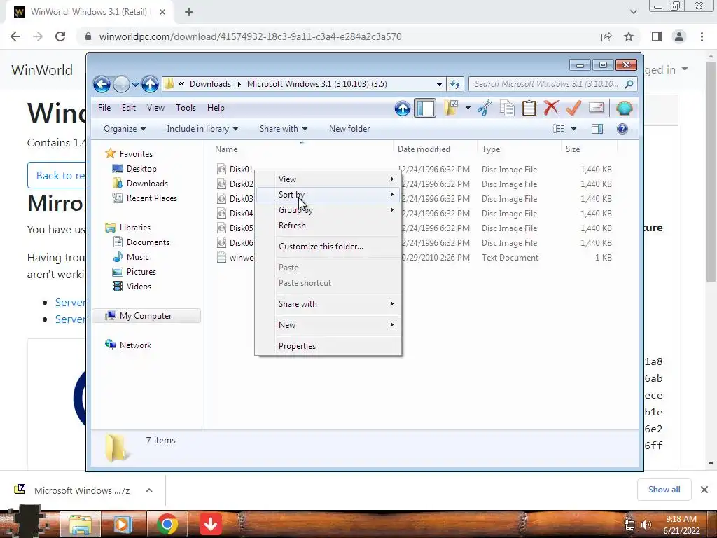Toggle the preview pane button
717x538 pixels.
coord(597,129)
